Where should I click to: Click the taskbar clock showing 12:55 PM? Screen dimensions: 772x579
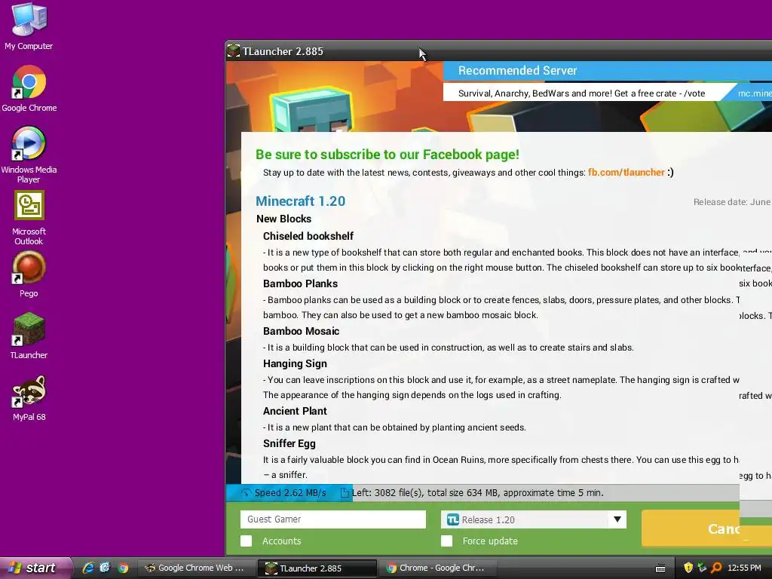[x=744, y=568]
